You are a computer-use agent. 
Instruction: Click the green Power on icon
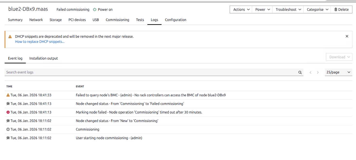coord(95,10)
